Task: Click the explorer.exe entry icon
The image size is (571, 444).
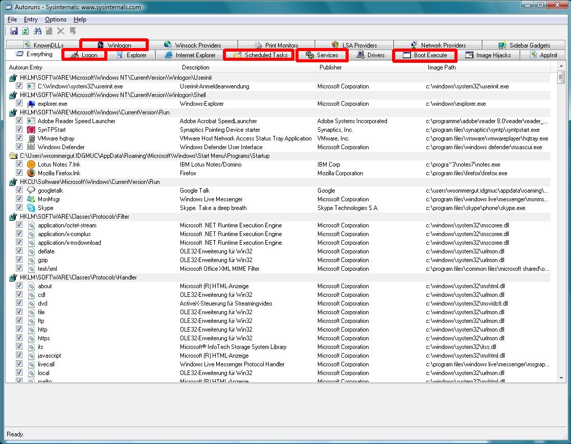Action: pyautogui.click(x=31, y=104)
